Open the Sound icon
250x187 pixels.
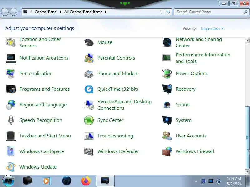click(167, 105)
